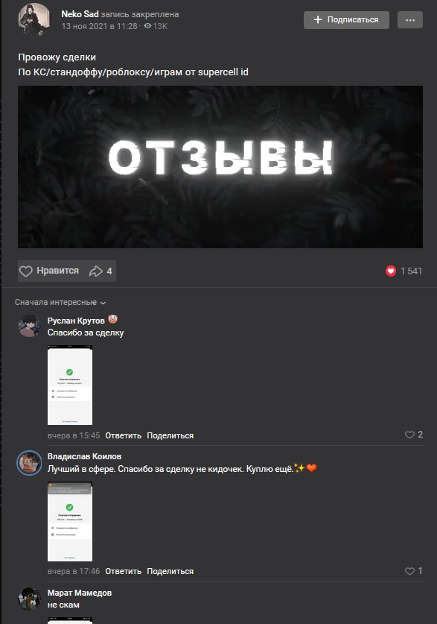Reply to Руслан Крутов's comment with Ответить
Image resolution: width=437 pixels, height=624 pixels.
coord(123,435)
